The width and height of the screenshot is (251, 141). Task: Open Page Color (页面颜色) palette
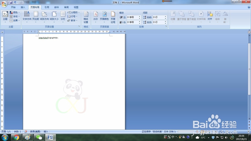tap(104, 17)
